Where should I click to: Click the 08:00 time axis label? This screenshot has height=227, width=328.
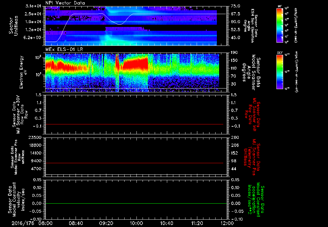45,223
